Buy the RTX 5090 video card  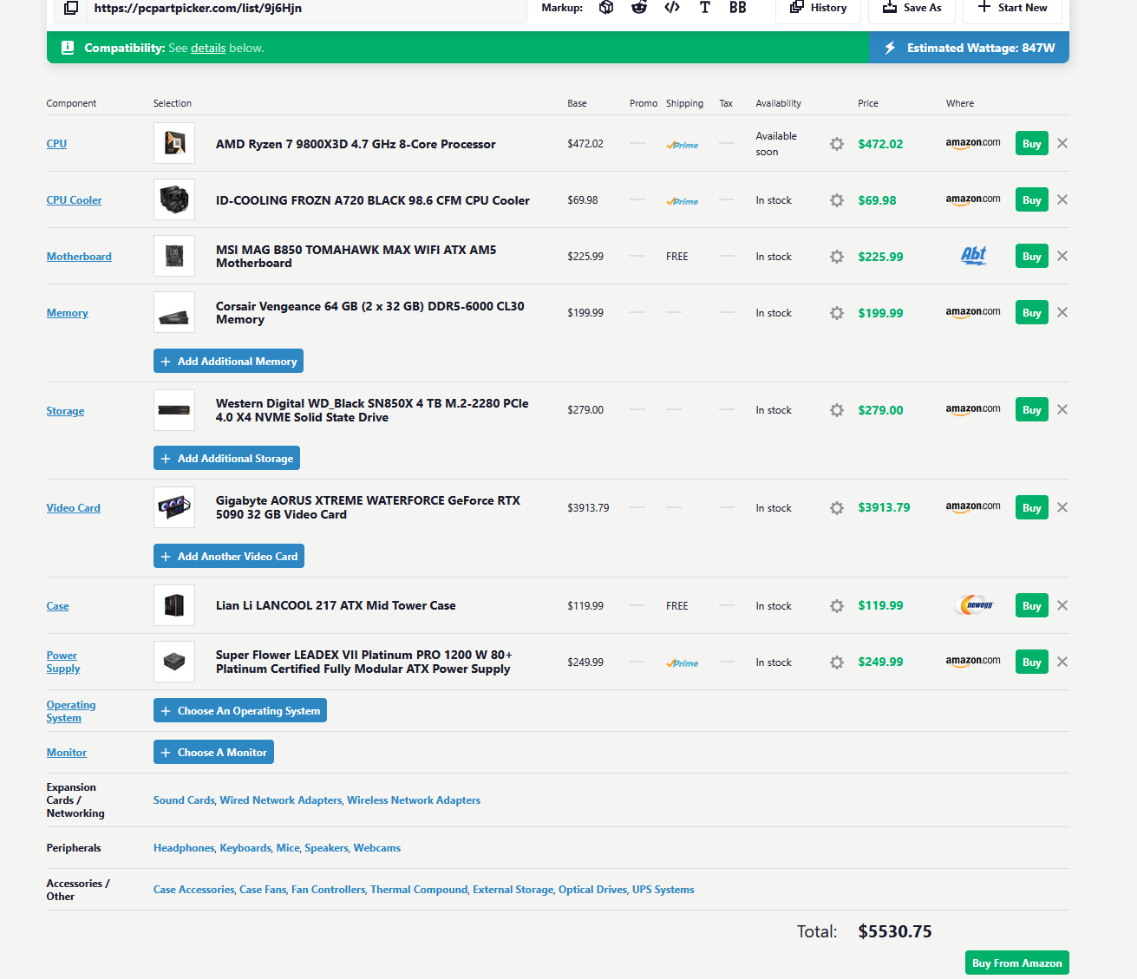tap(1031, 507)
